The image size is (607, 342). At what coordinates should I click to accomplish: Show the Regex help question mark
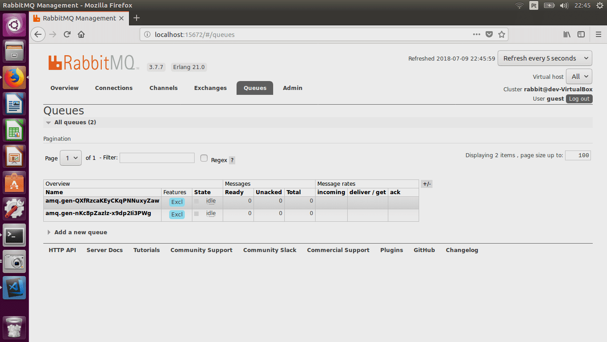pyautogui.click(x=232, y=160)
